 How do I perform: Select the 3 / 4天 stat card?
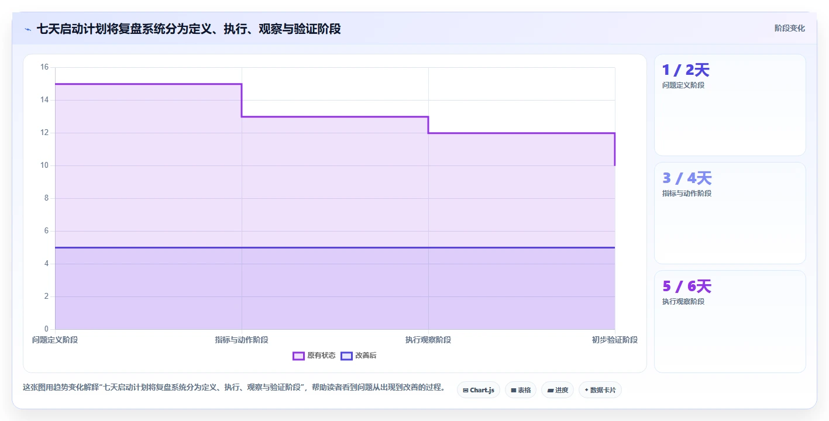click(x=730, y=213)
